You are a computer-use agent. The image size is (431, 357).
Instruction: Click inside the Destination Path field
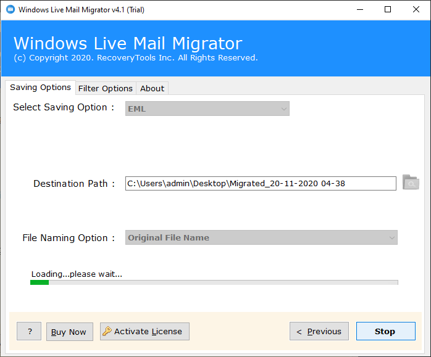[x=261, y=183]
